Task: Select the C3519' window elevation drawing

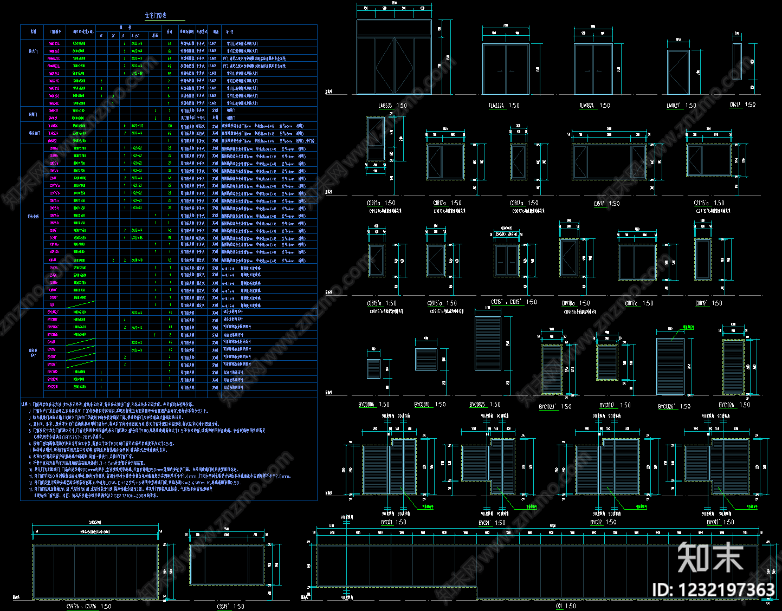Action: (x=227, y=564)
